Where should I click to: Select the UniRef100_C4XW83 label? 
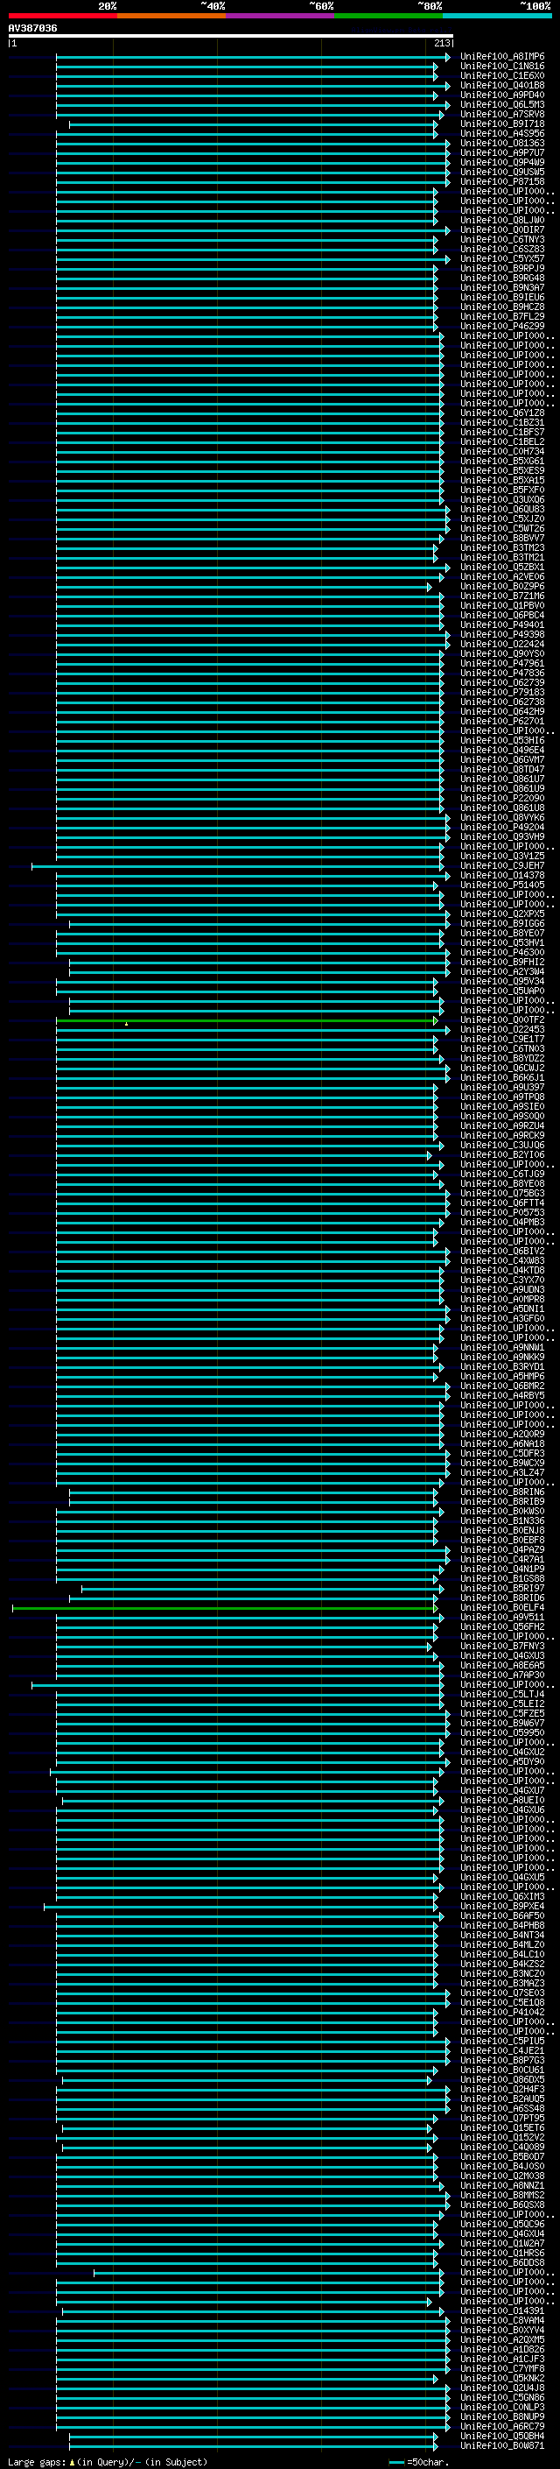502,1260
